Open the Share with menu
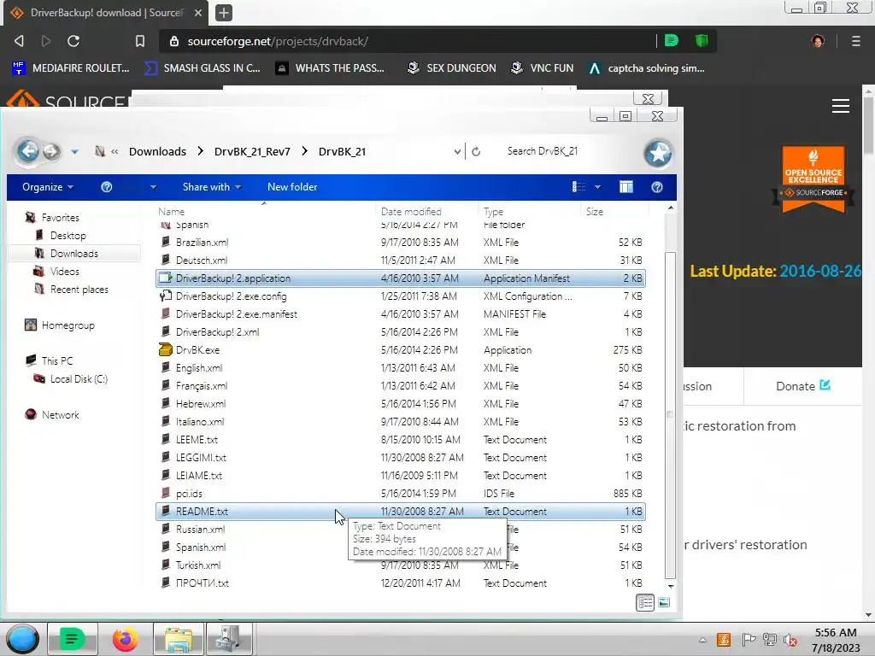875x656 pixels. pyautogui.click(x=212, y=187)
